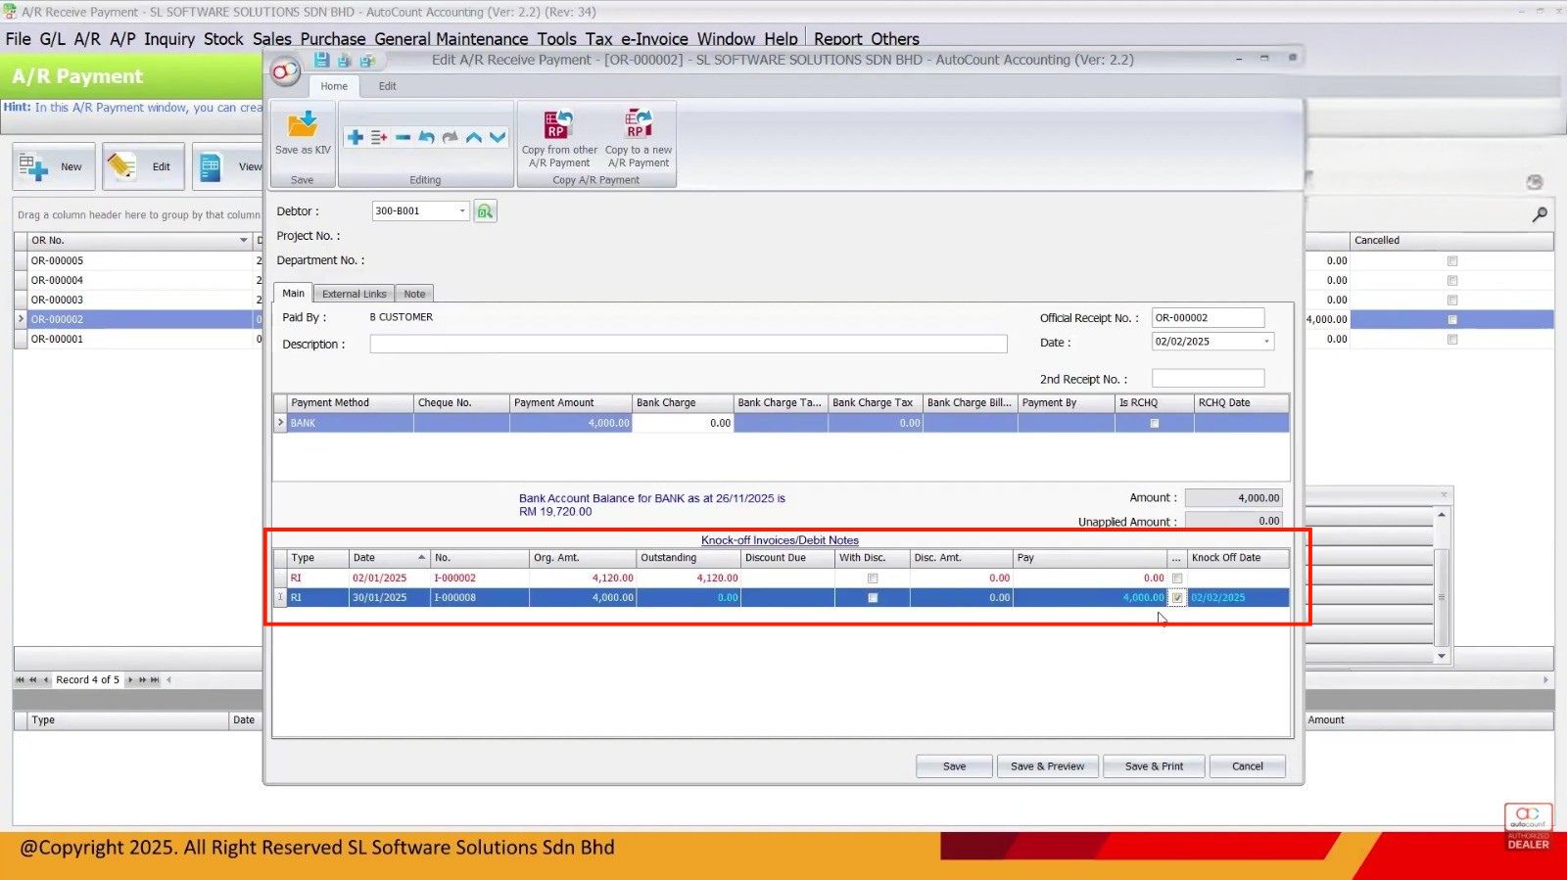Untick the knock-off checkbox for I-000008
Image resolution: width=1567 pixels, height=880 pixels.
[1177, 598]
